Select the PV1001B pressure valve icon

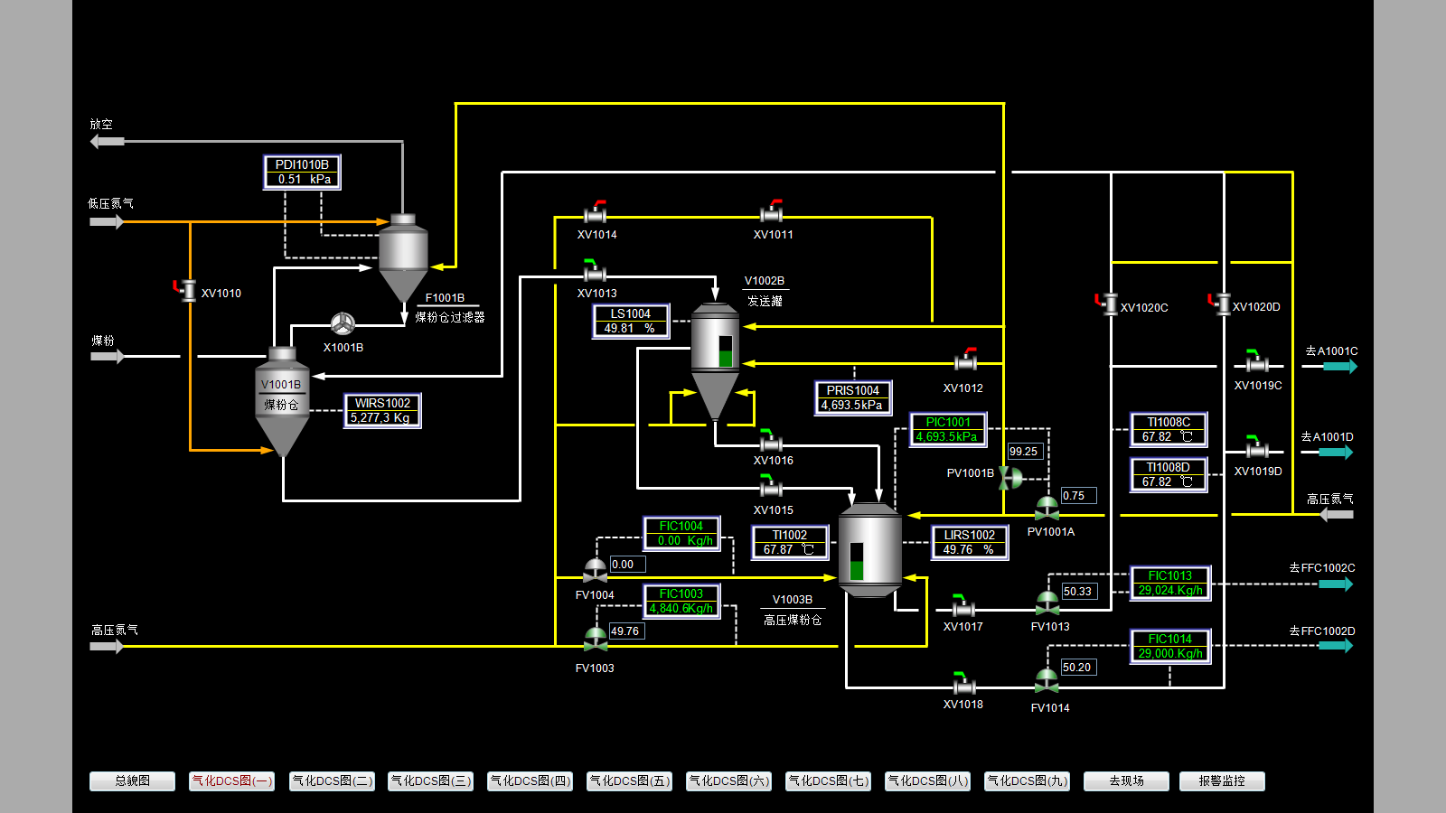(x=1009, y=478)
